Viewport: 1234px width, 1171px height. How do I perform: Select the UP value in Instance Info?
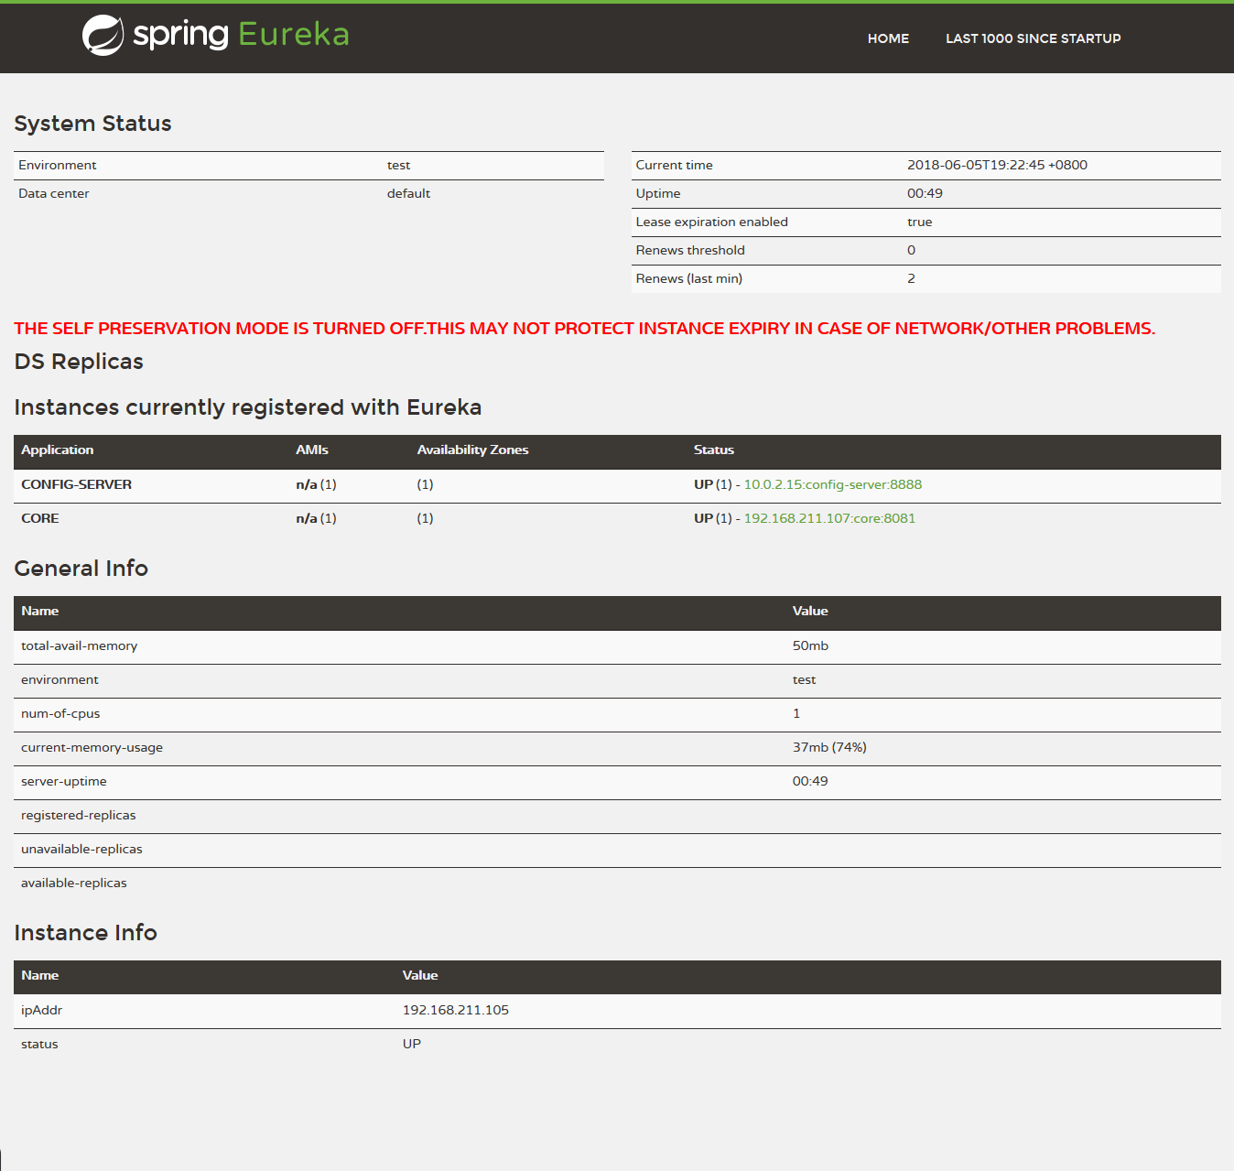[412, 1044]
